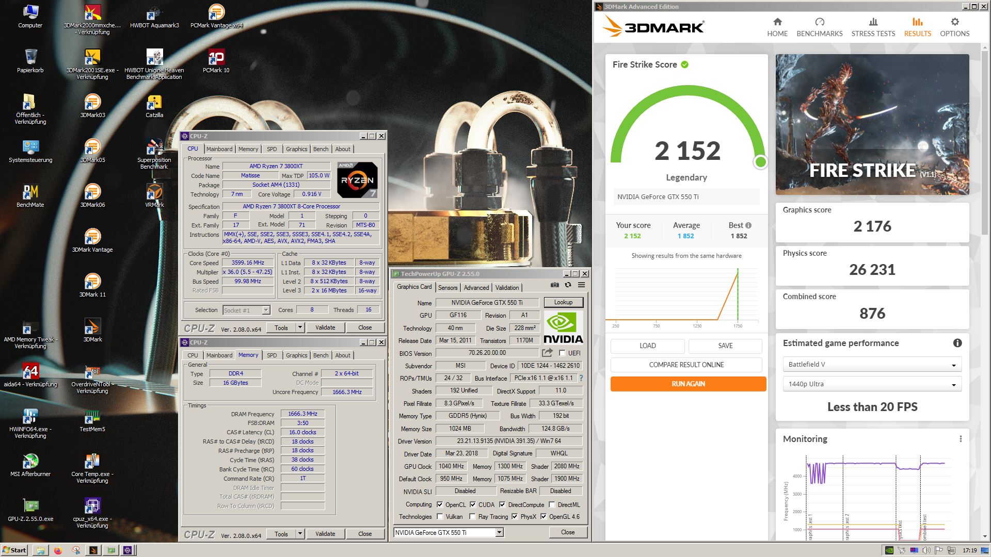Open the Benchmarks section in 3DMark
The width and height of the screenshot is (991, 557).
click(819, 27)
